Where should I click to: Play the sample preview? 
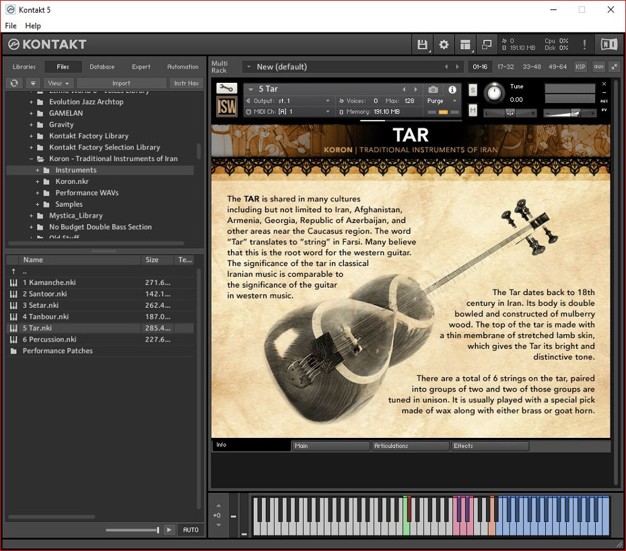169,529
